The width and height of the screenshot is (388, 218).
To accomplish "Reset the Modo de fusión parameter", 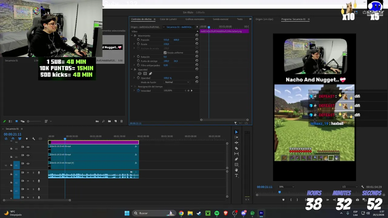I will [x=197, y=82].
